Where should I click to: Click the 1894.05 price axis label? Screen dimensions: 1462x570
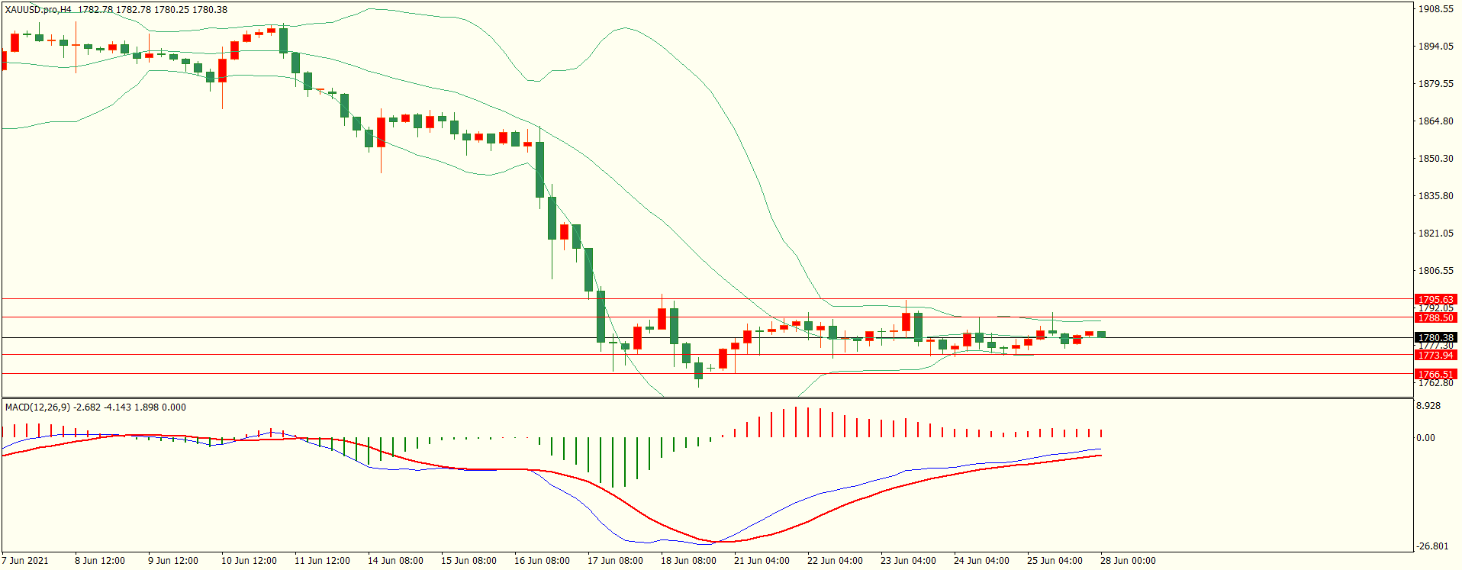1435,47
